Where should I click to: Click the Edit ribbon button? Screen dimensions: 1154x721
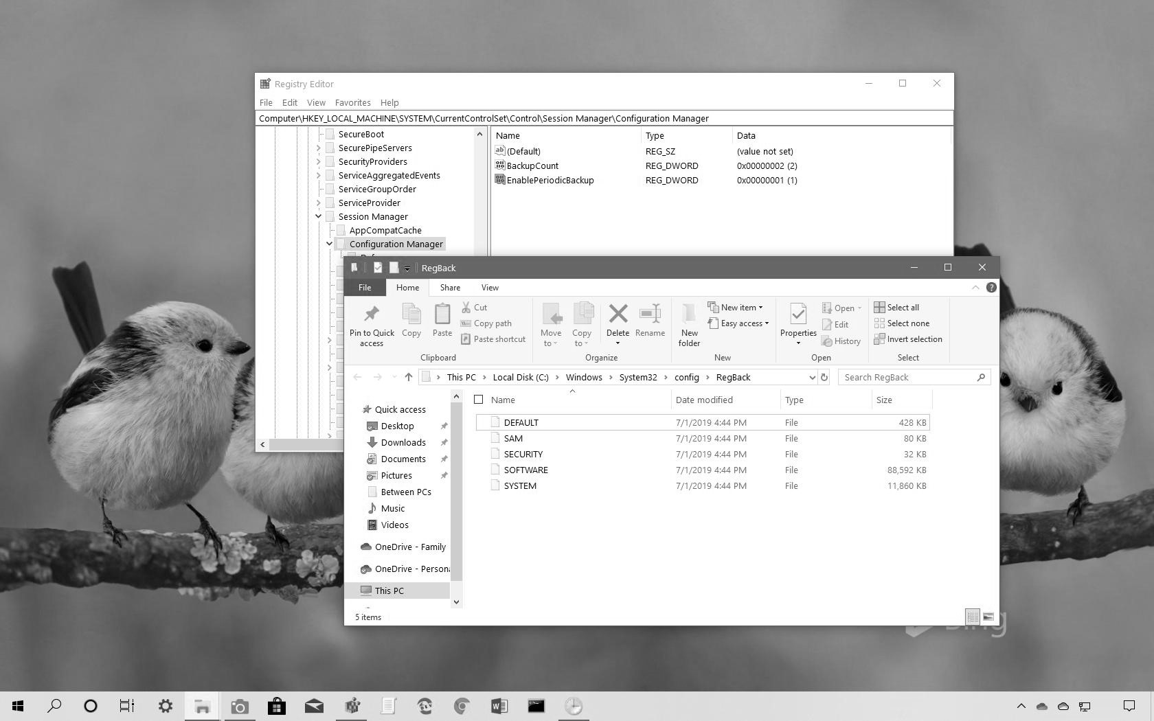tap(835, 325)
